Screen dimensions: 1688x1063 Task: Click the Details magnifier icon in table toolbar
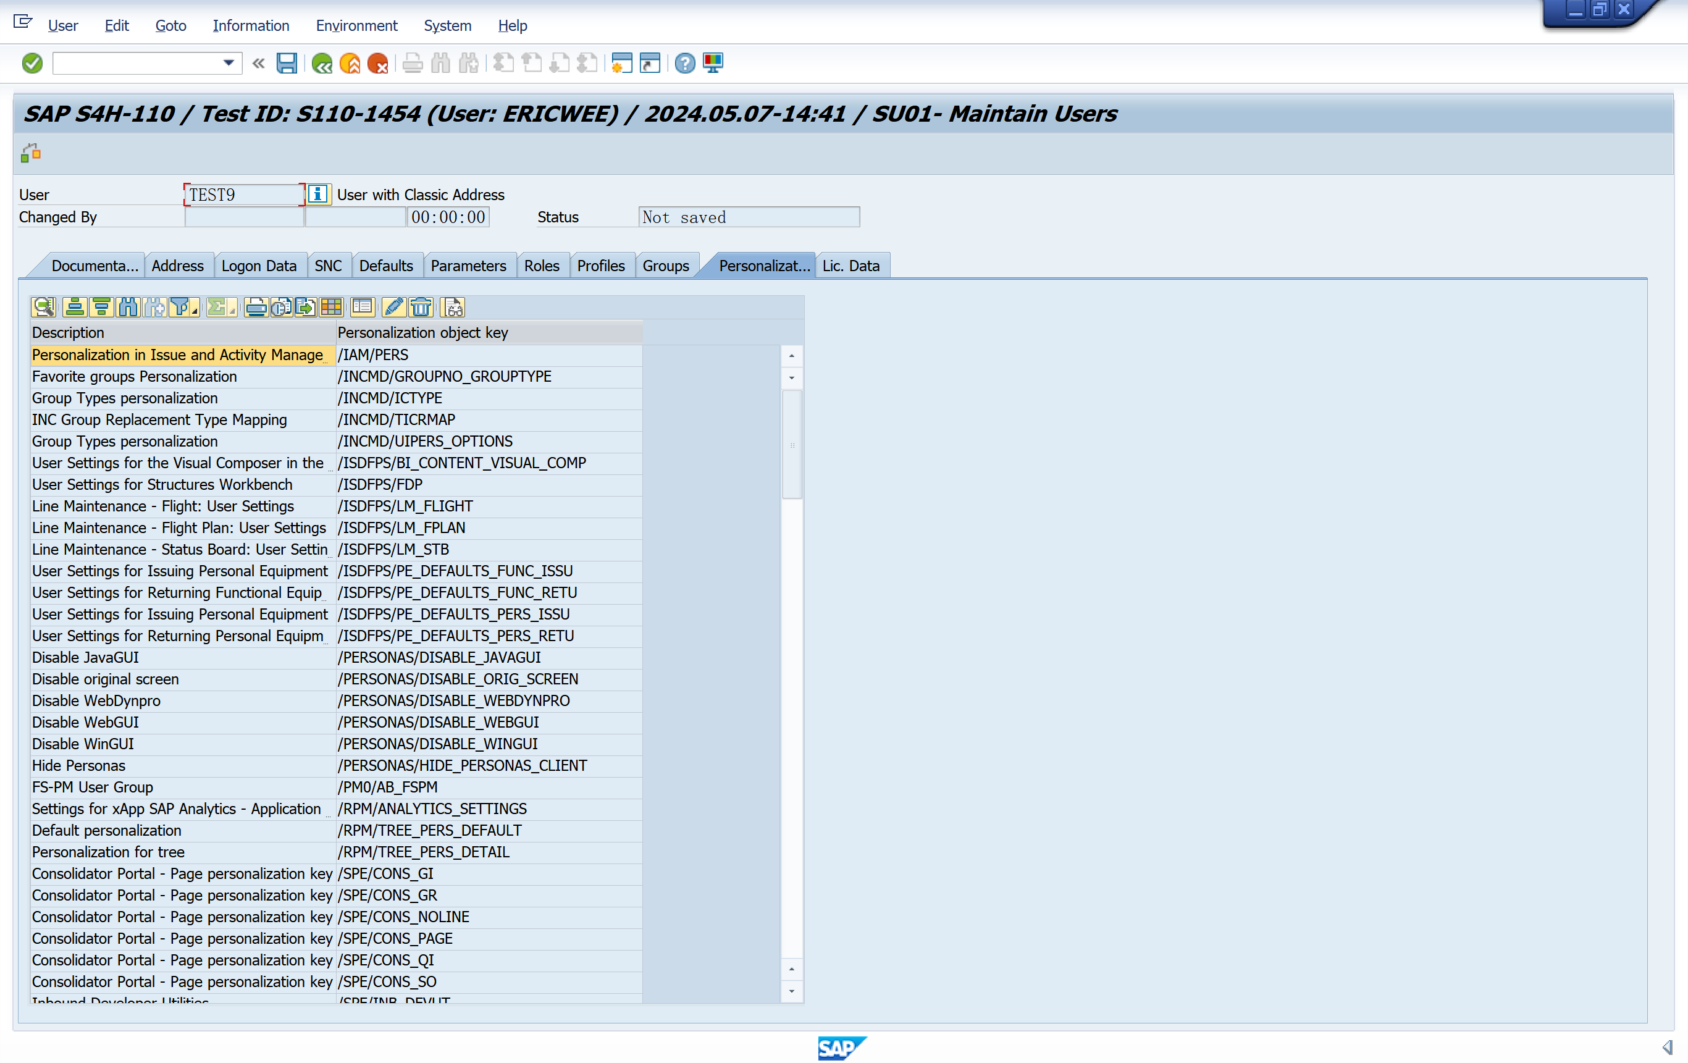coord(43,307)
